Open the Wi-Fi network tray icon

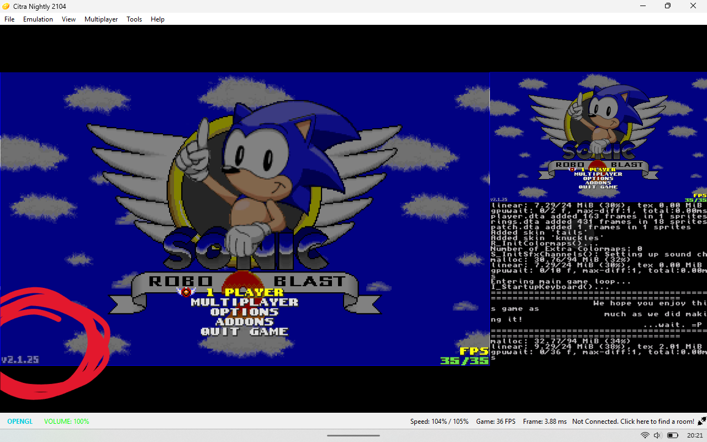(645, 435)
